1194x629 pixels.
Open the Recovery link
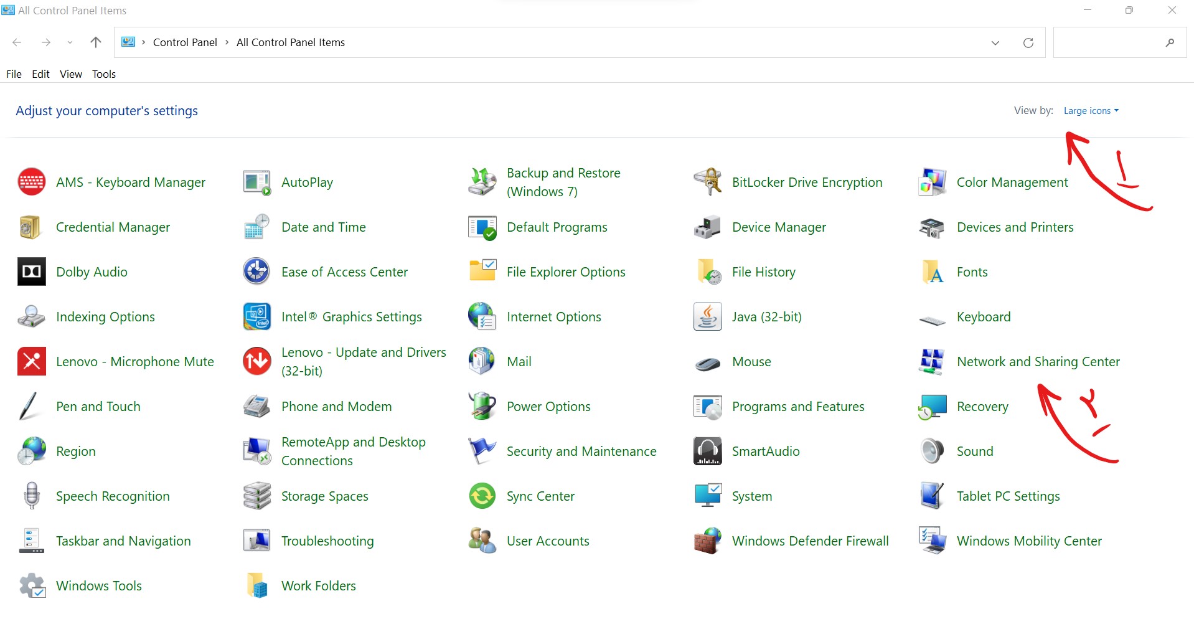(982, 407)
